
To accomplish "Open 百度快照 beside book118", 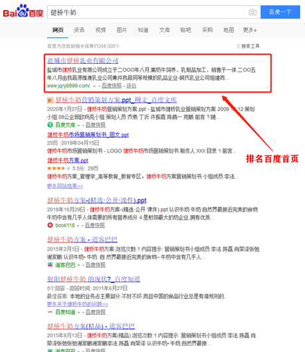I will (x=95, y=225).
